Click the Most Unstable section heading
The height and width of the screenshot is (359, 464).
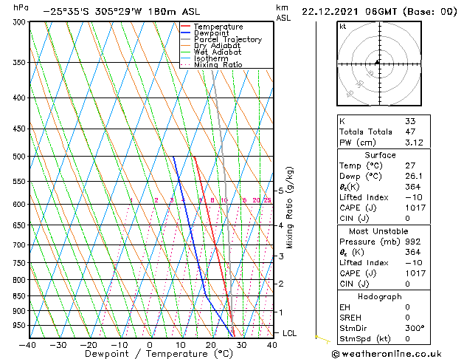click(x=378, y=231)
